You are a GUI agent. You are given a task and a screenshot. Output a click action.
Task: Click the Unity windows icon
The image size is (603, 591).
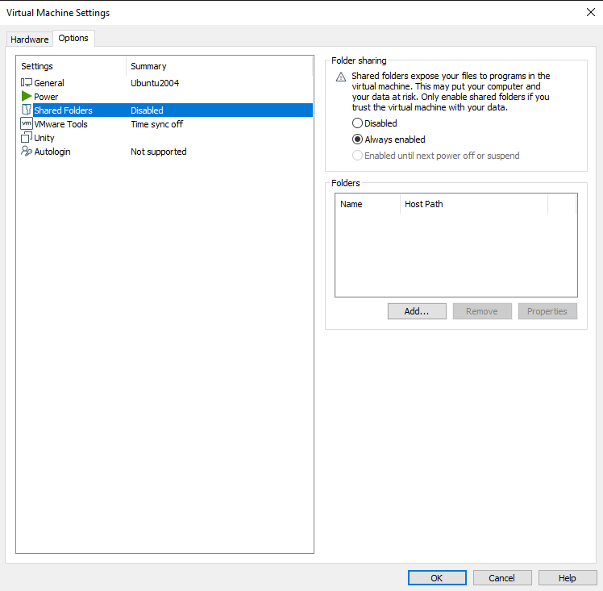pyautogui.click(x=26, y=137)
